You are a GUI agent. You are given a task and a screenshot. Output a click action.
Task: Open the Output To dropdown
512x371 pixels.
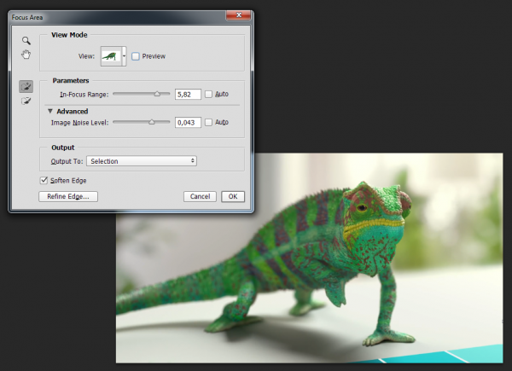pos(142,160)
